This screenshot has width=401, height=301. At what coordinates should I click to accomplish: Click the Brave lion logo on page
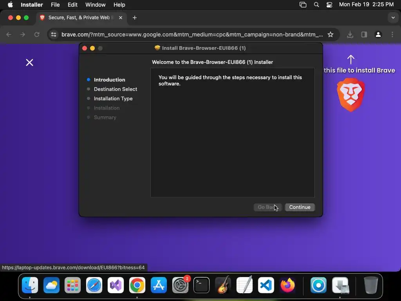coord(350,95)
